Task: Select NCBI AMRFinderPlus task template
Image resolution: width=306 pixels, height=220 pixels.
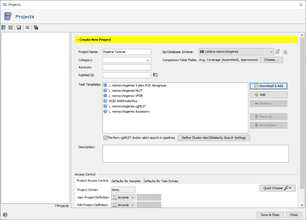Action: (123, 101)
